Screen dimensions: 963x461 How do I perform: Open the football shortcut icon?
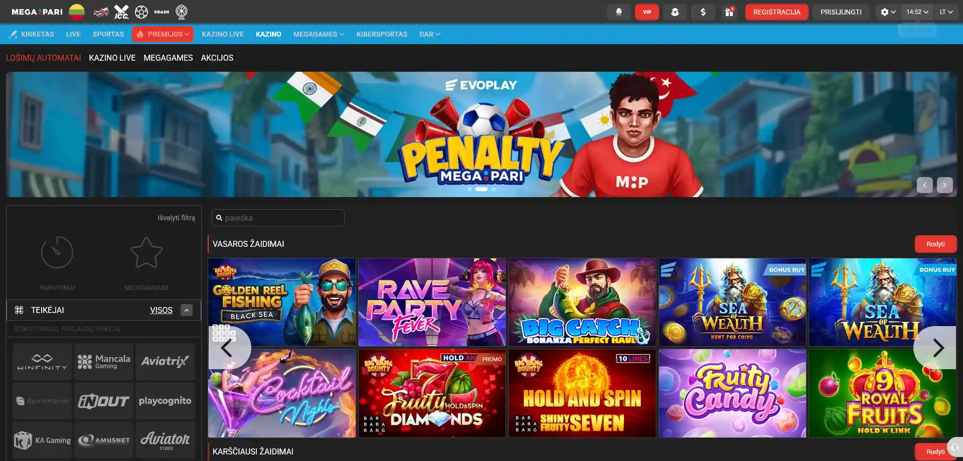[x=141, y=12]
